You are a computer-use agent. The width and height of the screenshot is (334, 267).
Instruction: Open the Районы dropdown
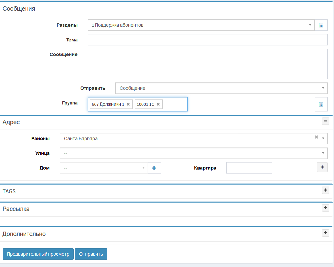point(187,139)
